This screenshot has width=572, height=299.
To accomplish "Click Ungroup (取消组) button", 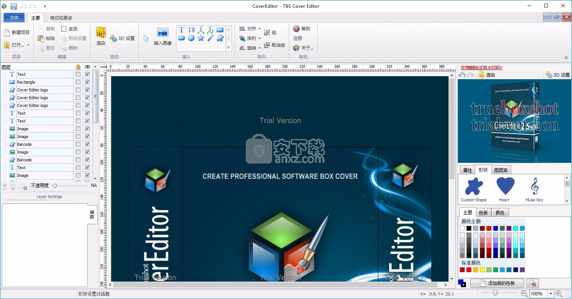I will pos(274,45).
